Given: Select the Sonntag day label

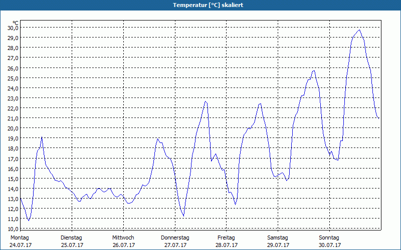Looking at the screenshot, I should tap(329, 238).
